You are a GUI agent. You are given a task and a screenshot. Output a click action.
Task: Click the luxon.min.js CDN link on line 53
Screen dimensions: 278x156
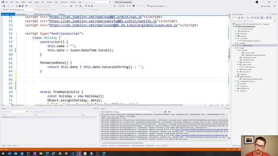coord(113,25)
